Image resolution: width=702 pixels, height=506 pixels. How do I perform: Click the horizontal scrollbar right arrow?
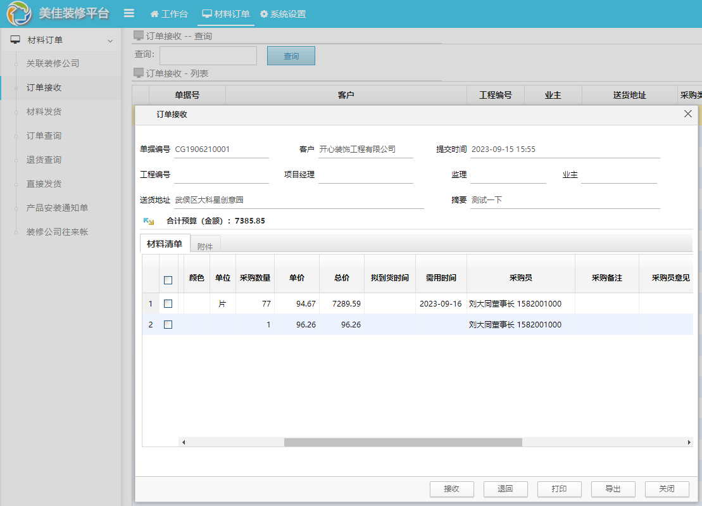point(689,443)
